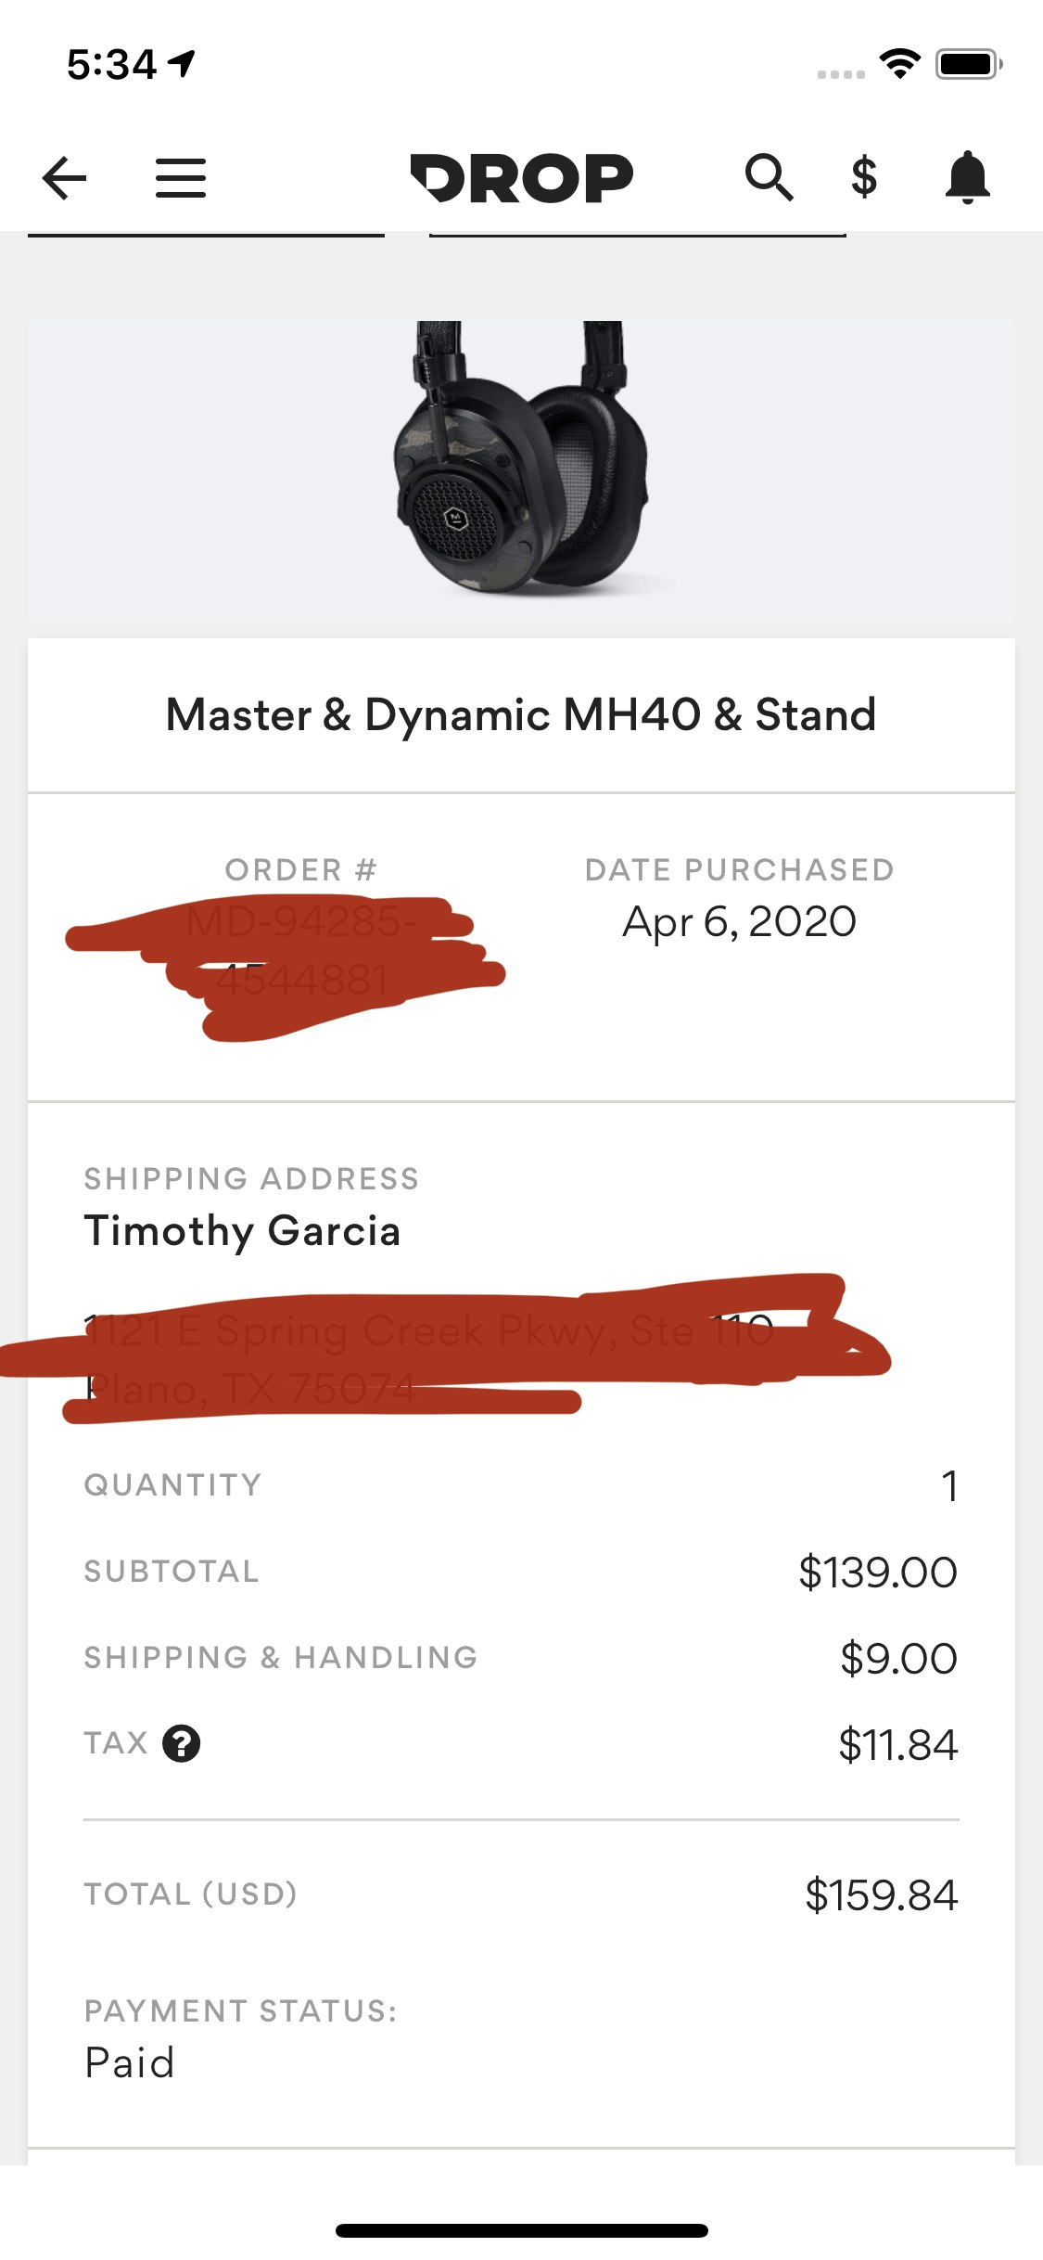Tap the $159.84 total amount

pyautogui.click(x=881, y=1894)
